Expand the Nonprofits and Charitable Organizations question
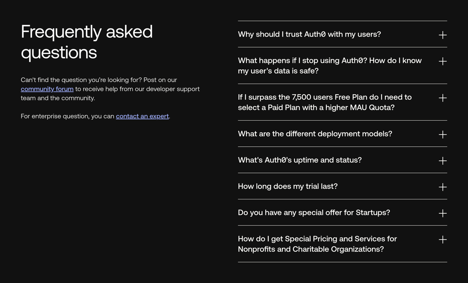Image resolution: width=468 pixels, height=283 pixels. (x=317, y=244)
